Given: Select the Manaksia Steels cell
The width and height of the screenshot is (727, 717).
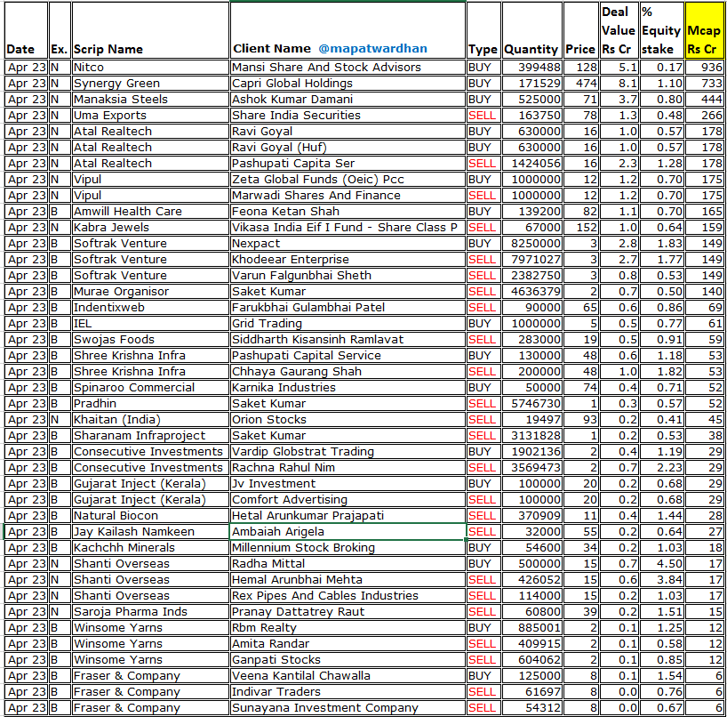Looking at the screenshot, I should [x=150, y=100].
